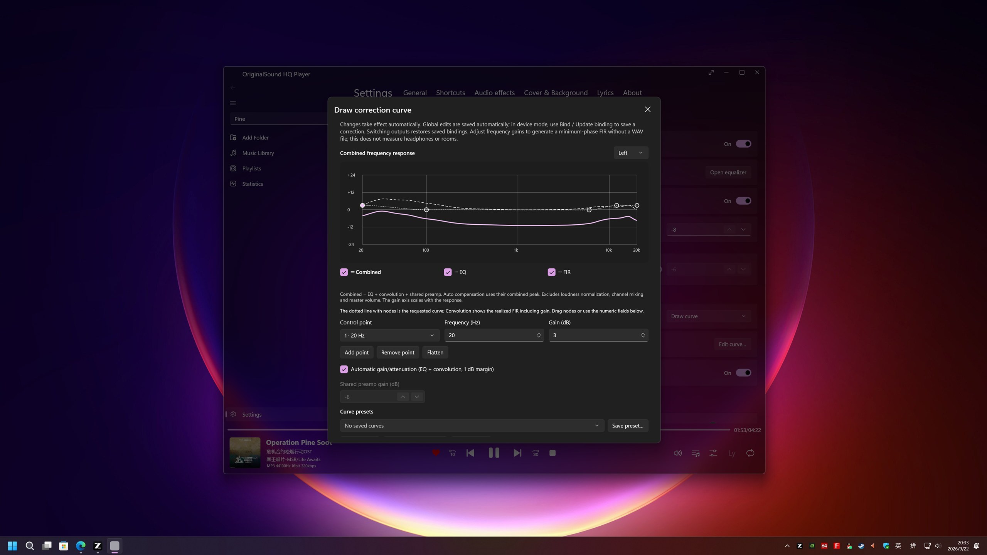Open the Control point dropdown

coord(389,335)
